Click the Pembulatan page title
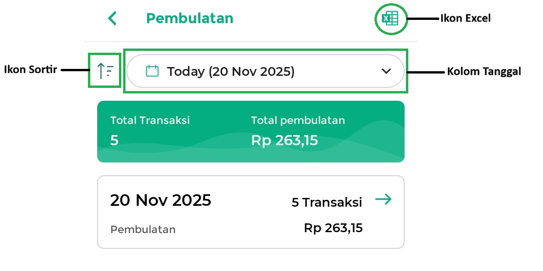 190,18
